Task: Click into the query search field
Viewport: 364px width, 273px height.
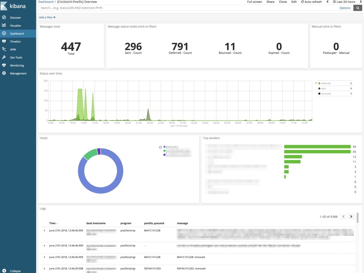Action: [x=182, y=8]
